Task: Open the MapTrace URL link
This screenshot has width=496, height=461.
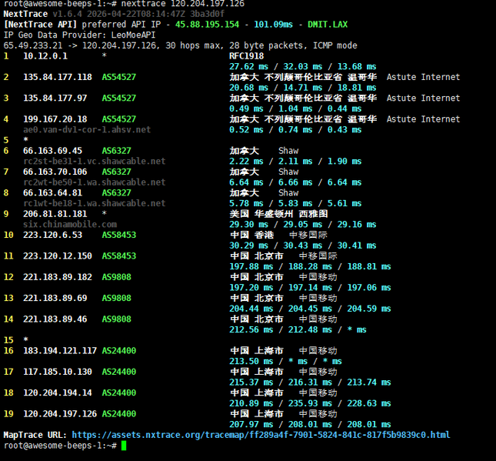Action: [261, 435]
